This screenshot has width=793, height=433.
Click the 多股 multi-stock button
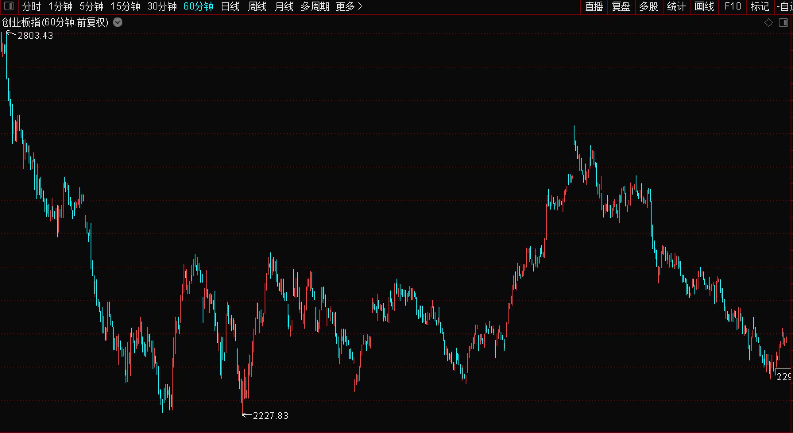click(648, 6)
